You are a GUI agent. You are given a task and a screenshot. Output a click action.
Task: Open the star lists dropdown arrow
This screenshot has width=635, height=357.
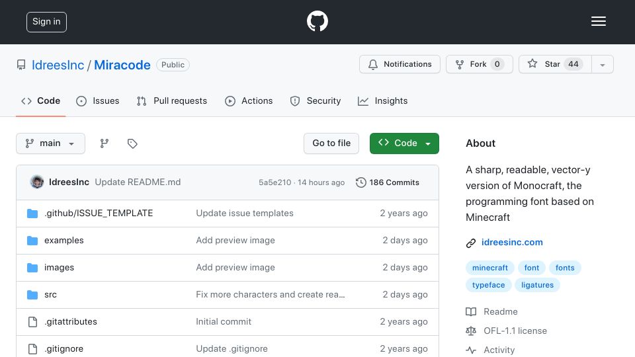pyautogui.click(x=602, y=64)
